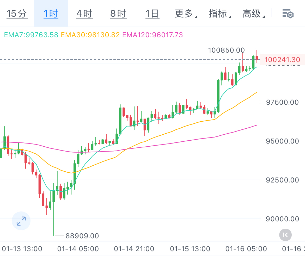Click the fullscreen expand arrow icon
The height and width of the screenshot is (256, 305).
21,221
